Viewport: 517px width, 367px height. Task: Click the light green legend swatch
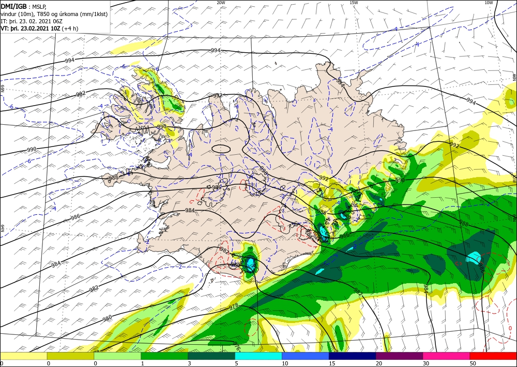(117, 356)
